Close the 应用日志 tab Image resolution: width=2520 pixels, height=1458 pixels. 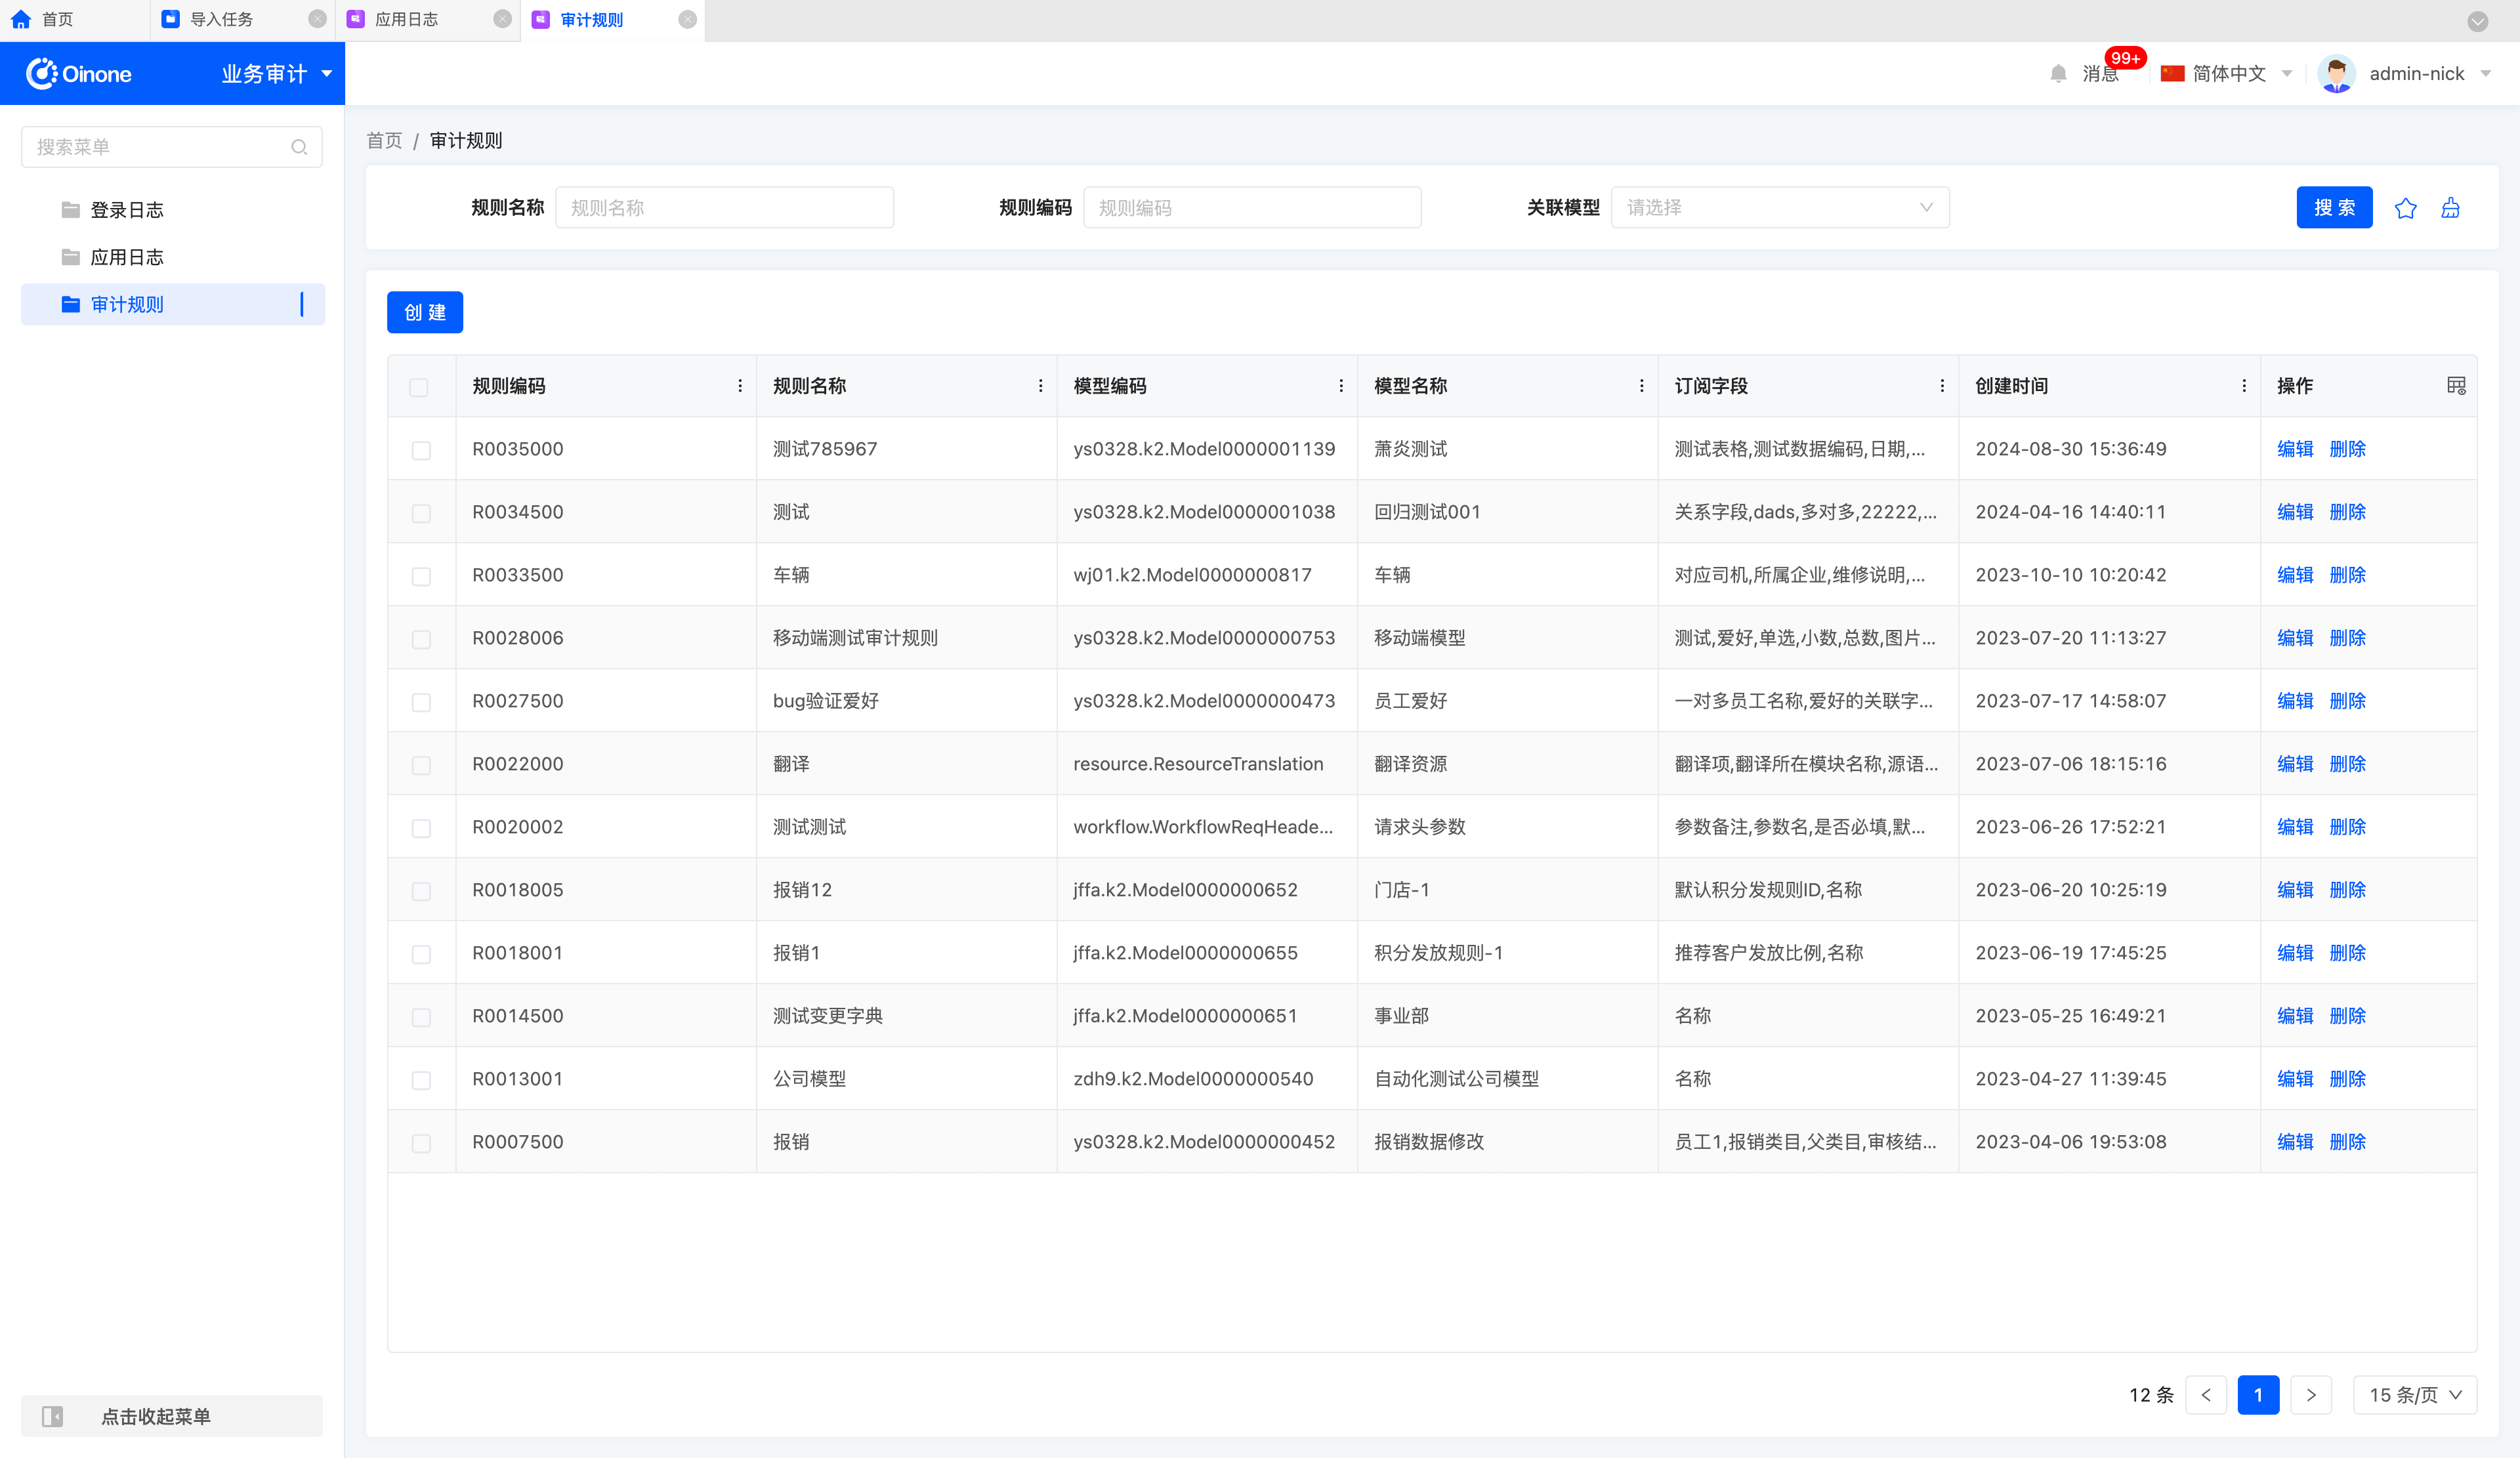click(x=502, y=19)
